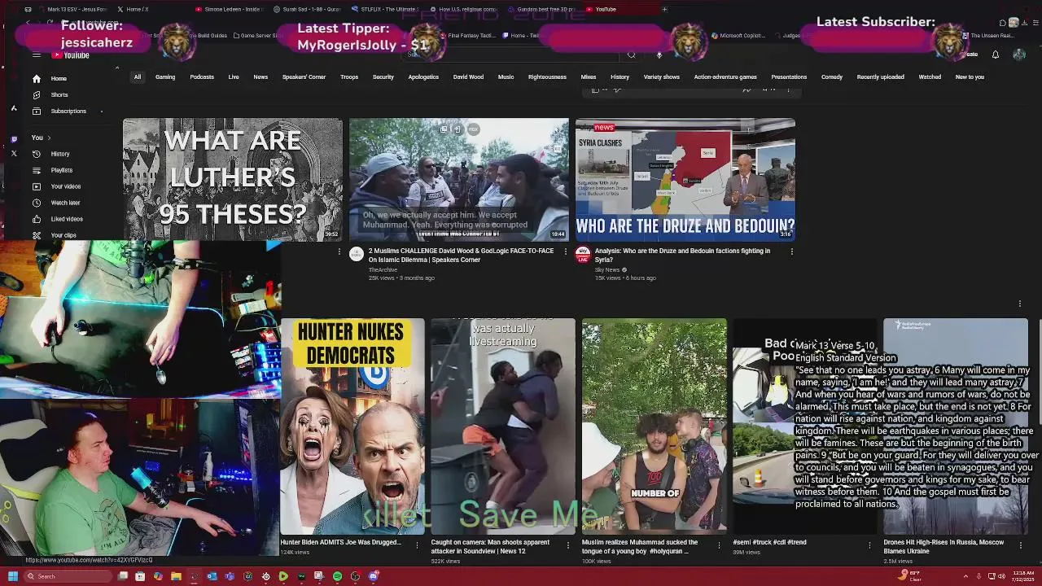Open the Home icon in the sidebar
The image size is (1042, 586).
click(36, 78)
